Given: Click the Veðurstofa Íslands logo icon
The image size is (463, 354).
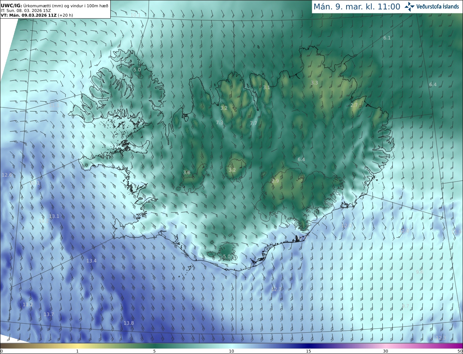Looking at the screenshot, I should coord(409,7).
